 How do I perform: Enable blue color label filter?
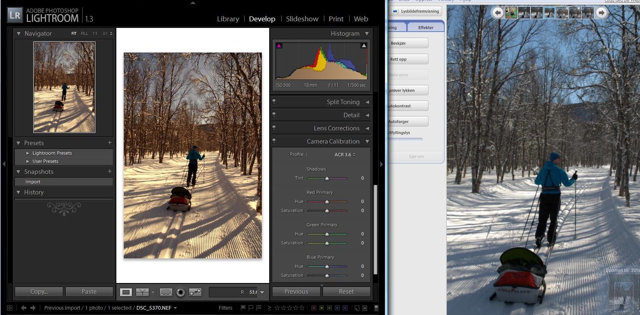point(337,308)
